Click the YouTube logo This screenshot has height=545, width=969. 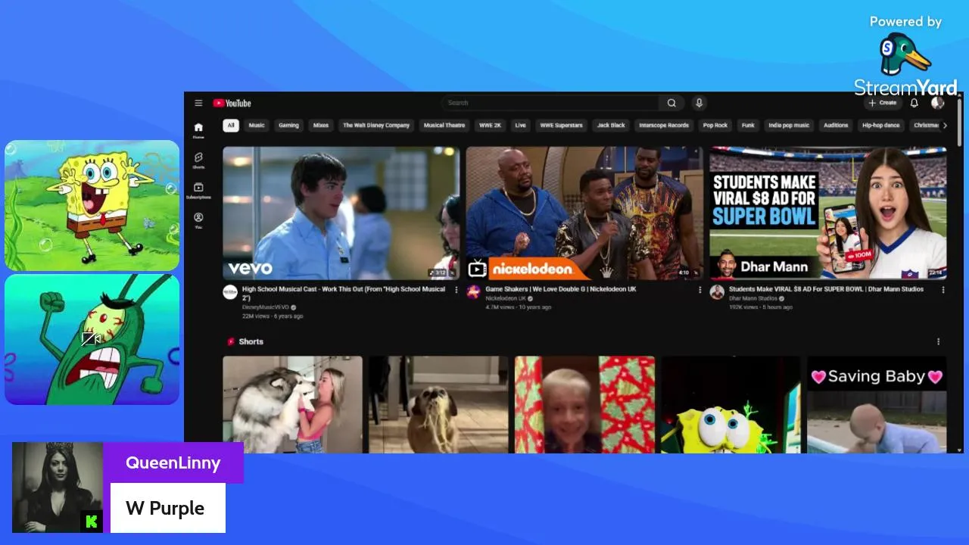pyautogui.click(x=232, y=103)
